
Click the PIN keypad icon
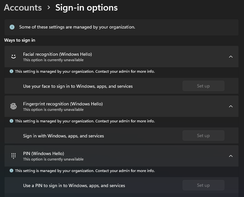pyautogui.click(x=14, y=156)
